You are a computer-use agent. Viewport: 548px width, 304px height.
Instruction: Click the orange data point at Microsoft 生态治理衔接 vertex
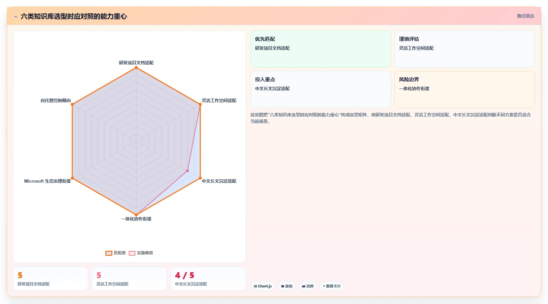72,178
